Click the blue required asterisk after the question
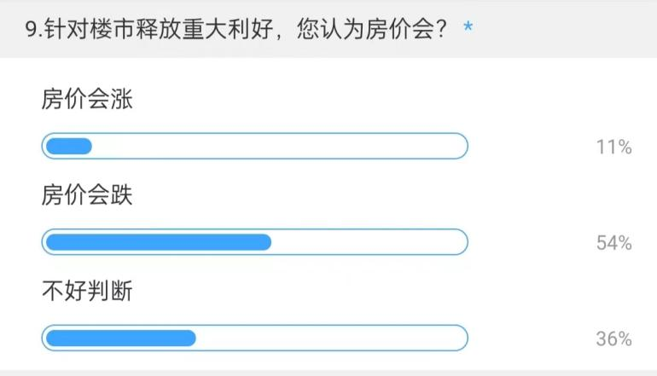The image size is (657, 376). coord(468,29)
